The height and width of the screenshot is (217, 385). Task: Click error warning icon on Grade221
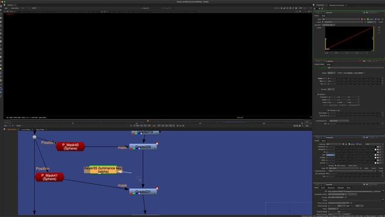pos(157,189)
